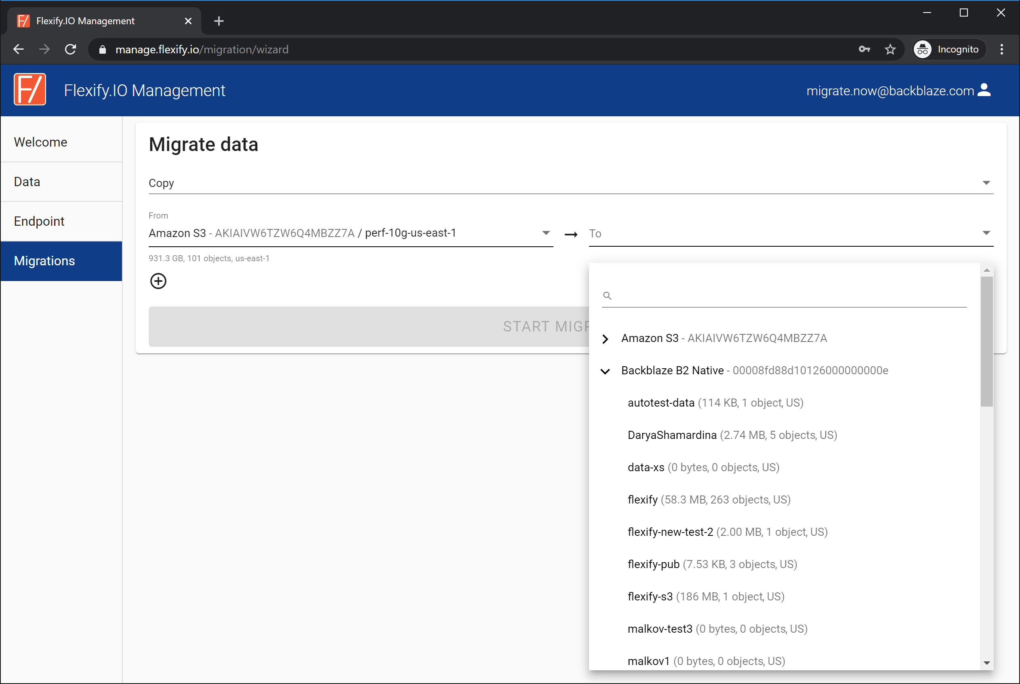Viewport: 1020px width, 684px height.
Task: Open the To destination dropdown arrow
Action: coord(986,233)
